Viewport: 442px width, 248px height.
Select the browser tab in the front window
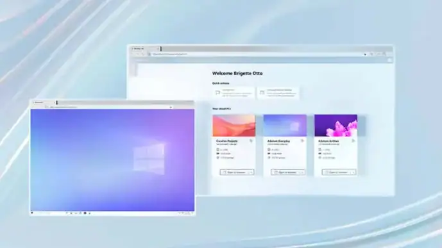point(44,103)
